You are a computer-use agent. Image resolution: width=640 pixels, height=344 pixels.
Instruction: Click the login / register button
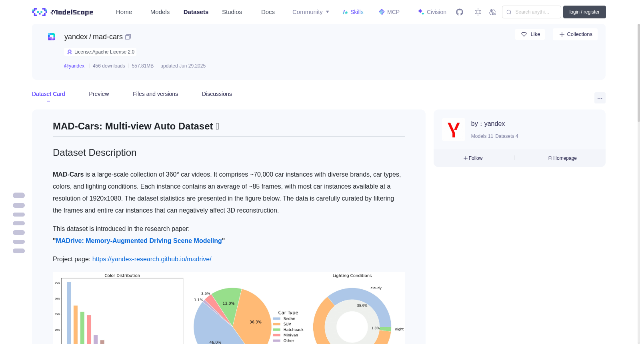coord(584,12)
